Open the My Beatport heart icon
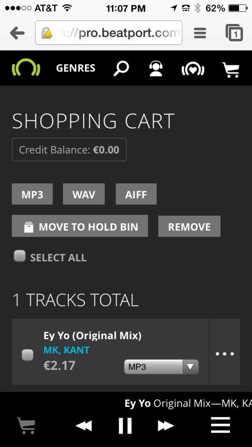Viewport: 252px width, 447px height. point(193,69)
